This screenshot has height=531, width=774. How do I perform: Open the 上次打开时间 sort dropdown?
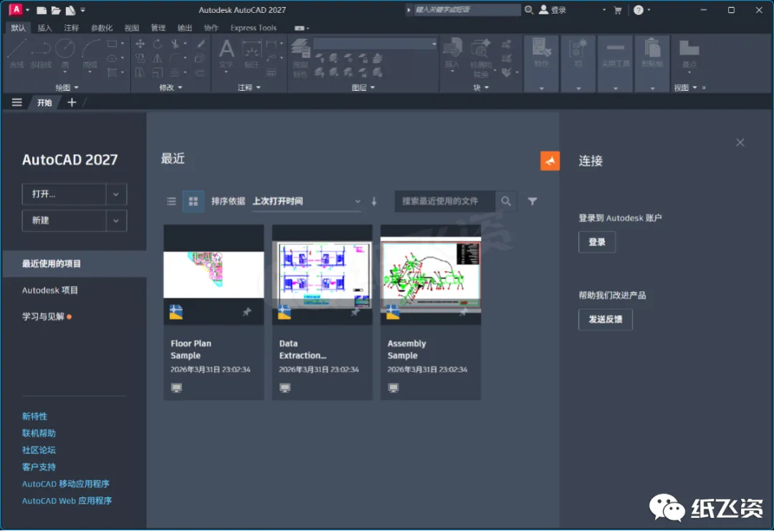307,201
